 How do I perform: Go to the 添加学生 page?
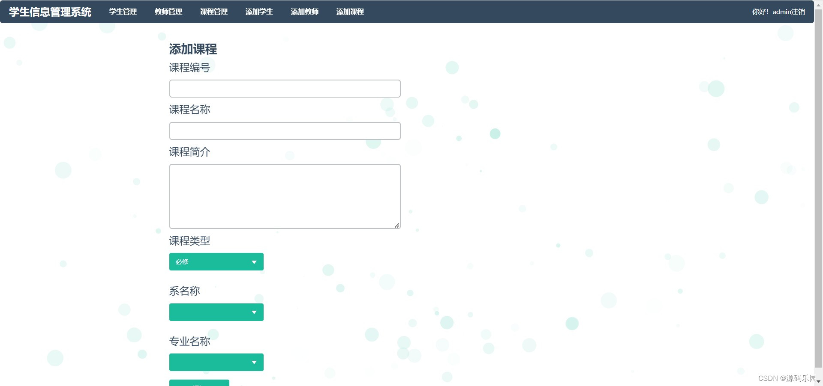click(259, 12)
